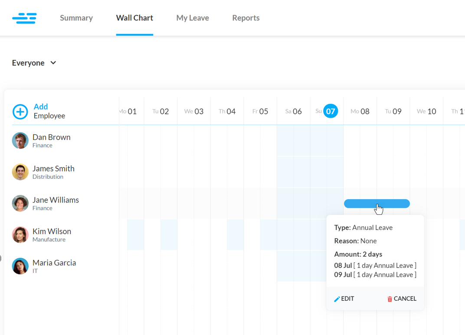The image size is (465, 335).
Task: Open Jane Williams' avatar
Action: 20,203
